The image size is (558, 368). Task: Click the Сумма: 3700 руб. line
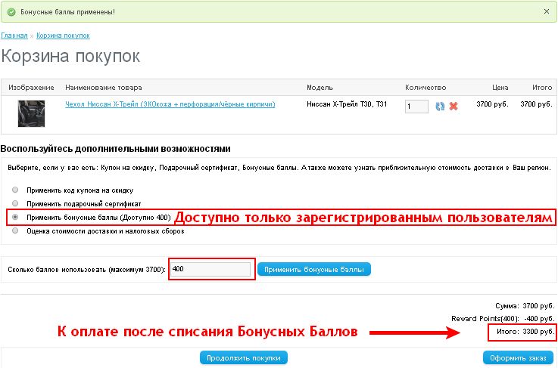pyautogui.click(x=525, y=306)
